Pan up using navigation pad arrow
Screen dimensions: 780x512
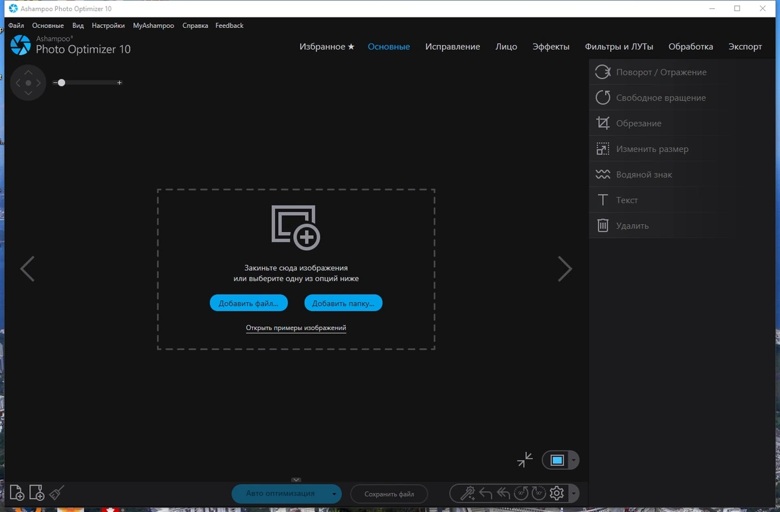tap(28, 72)
